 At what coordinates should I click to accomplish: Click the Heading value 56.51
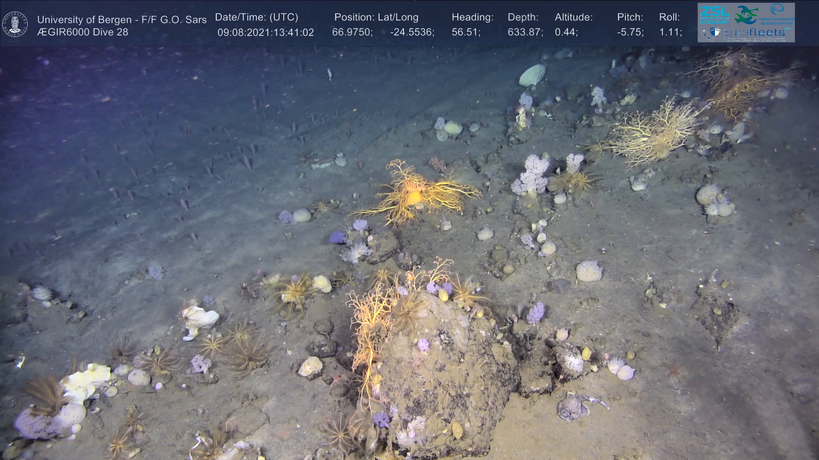tap(466, 32)
